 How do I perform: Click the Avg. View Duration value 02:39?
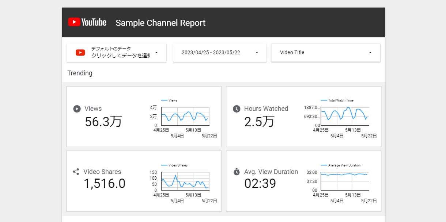260,183
